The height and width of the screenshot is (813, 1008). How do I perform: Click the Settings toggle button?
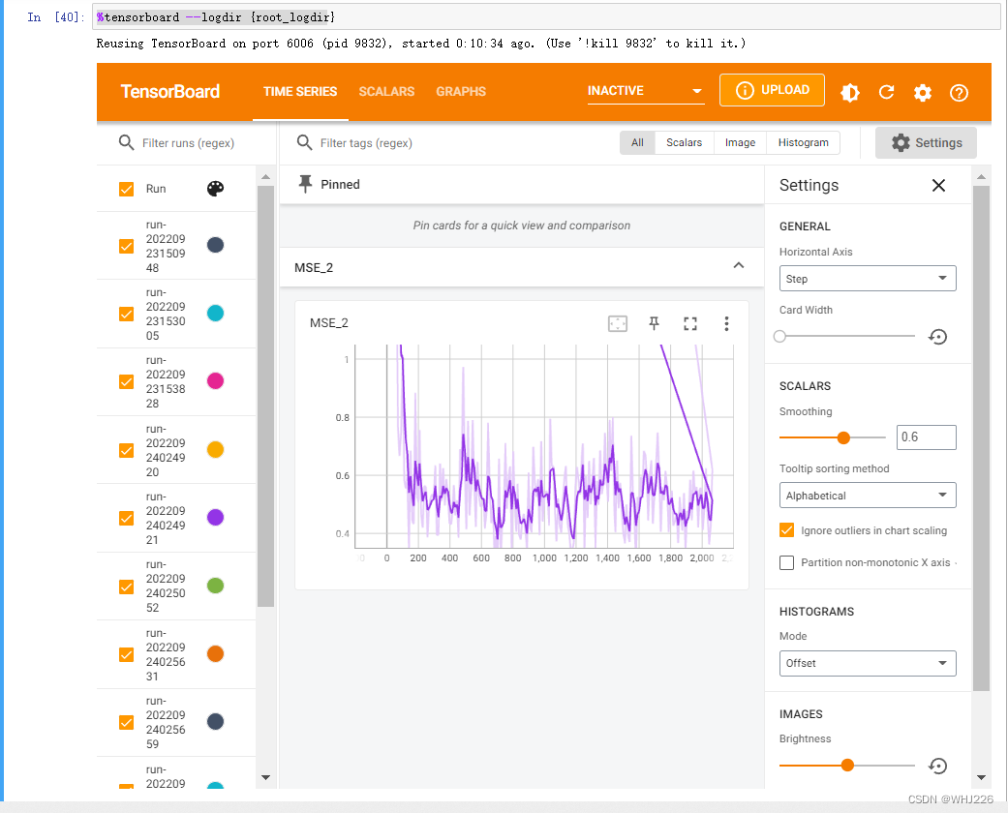[926, 142]
